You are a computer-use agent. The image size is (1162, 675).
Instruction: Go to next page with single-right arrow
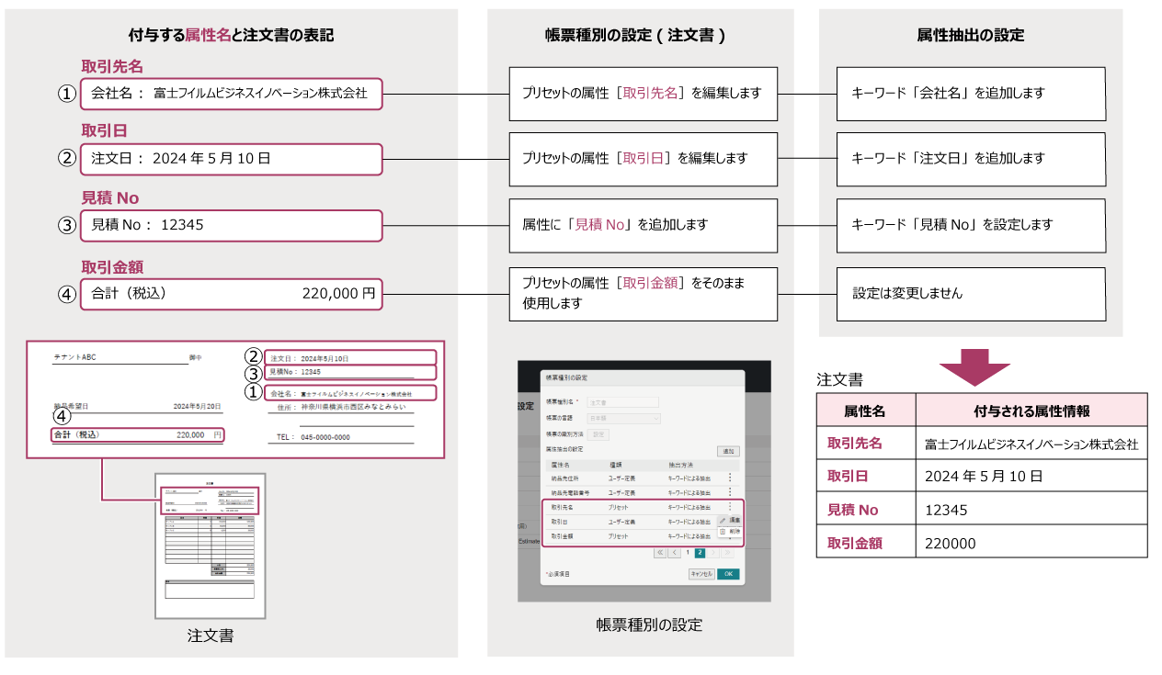pyautogui.click(x=713, y=553)
